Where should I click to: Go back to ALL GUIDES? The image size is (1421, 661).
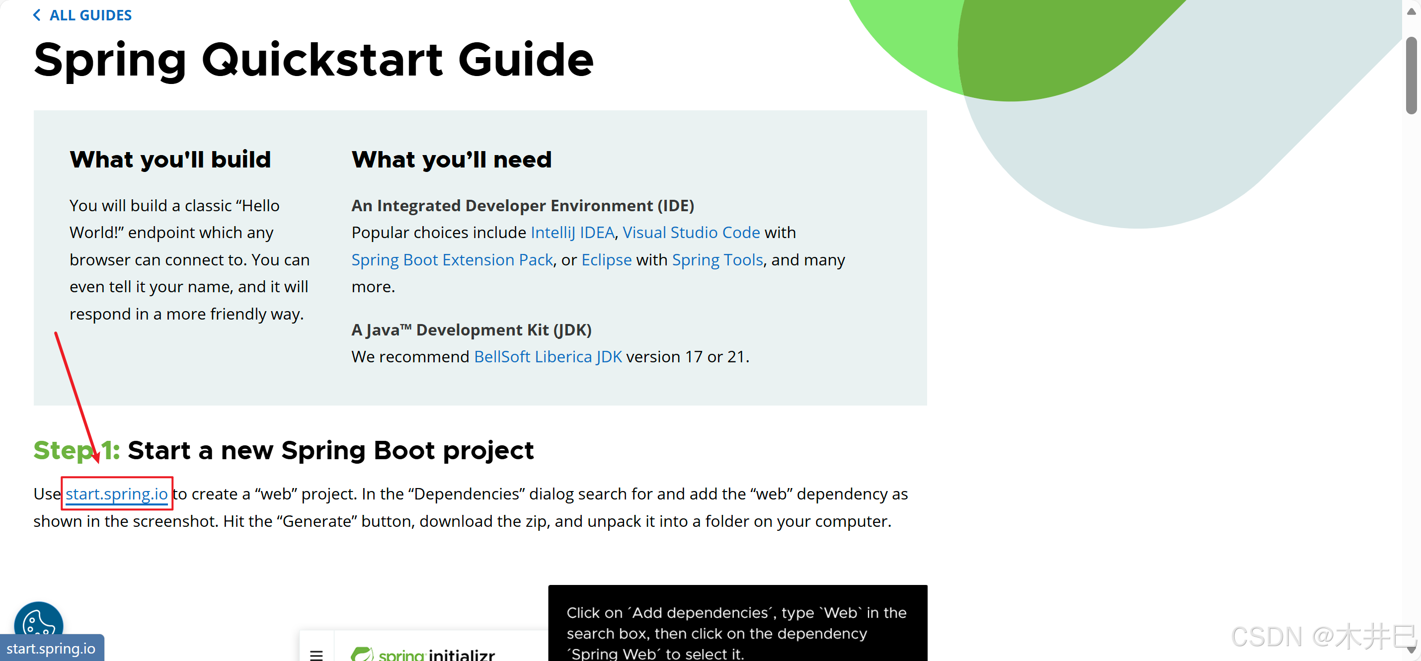(90, 15)
